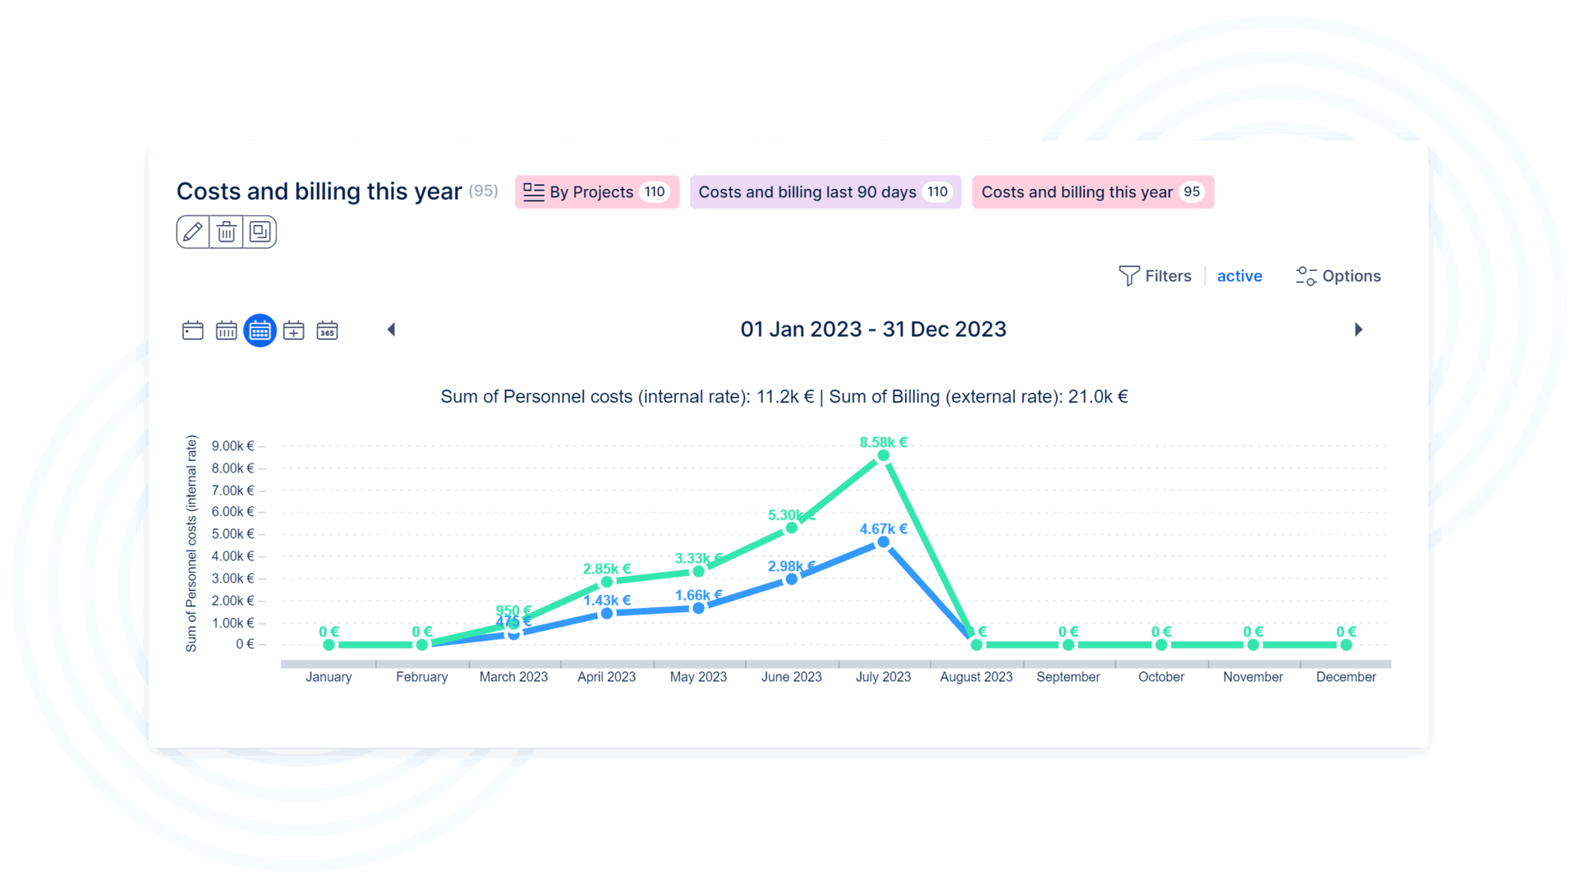The height and width of the screenshot is (884, 1577).
Task: Select the week view calendar icon
Action: [227, 330]
